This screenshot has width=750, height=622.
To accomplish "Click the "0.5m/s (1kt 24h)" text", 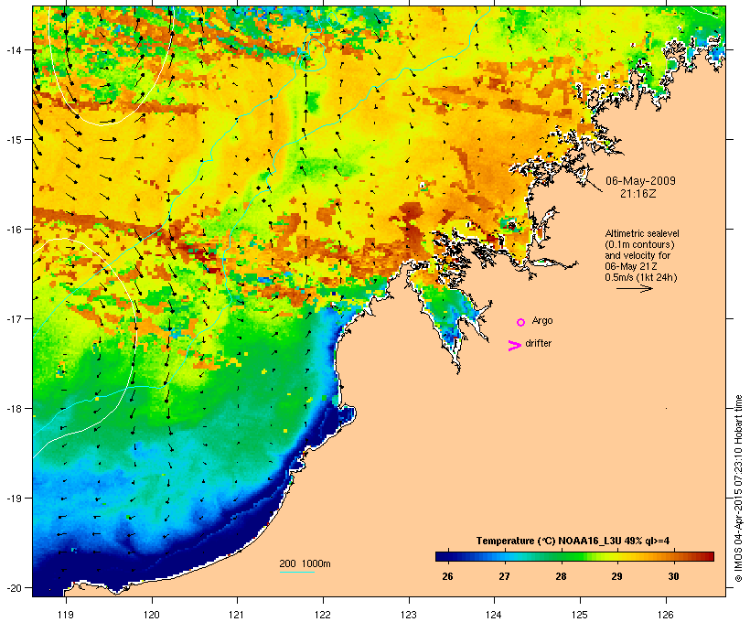I will (x=641, y=277).
